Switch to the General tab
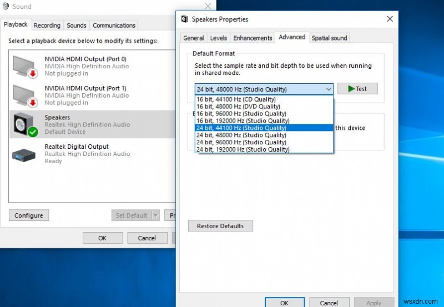 click(x=193, y=38)
